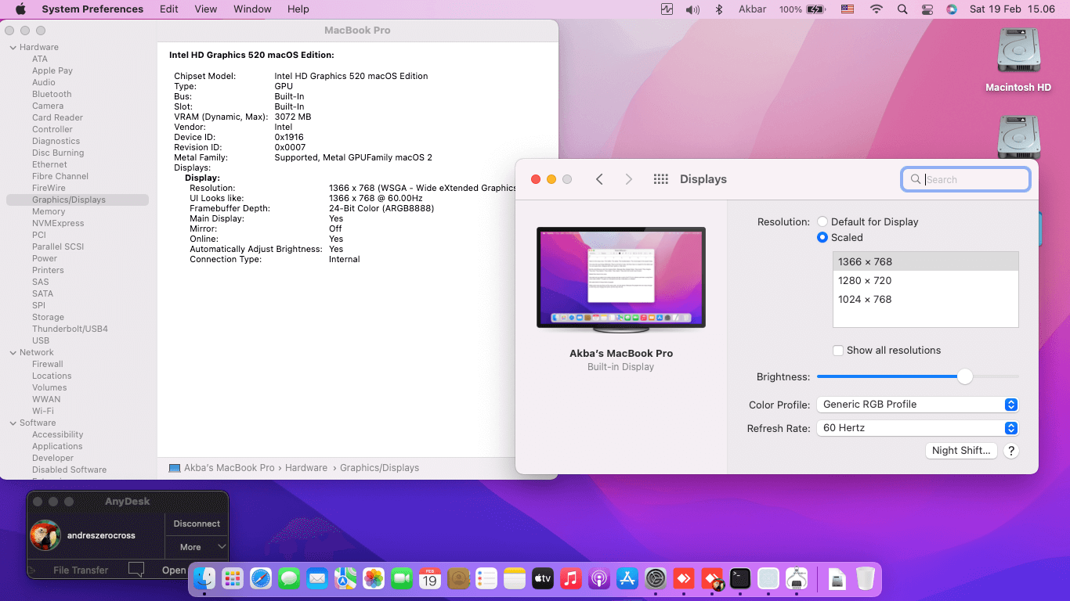Click the System Information chip icon in the Dock
1070x601 pixels.
tap(797, 578)
